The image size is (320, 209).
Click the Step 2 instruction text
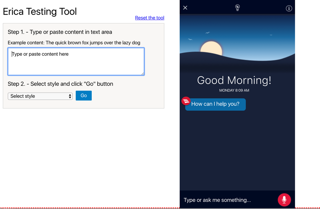point(60,84)
